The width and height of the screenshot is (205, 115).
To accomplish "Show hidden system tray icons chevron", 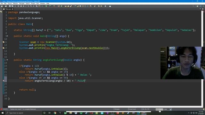I will tap(189, 113).
